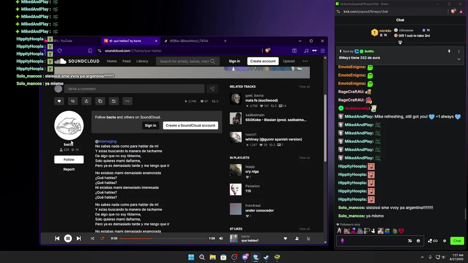Open SSGKobe - Blasian track thumbnail
Screen dimensions: 468x263
pyautogui.click(x=236, y=118)
